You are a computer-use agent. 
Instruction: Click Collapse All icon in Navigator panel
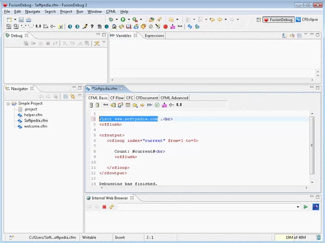point(66,96)
